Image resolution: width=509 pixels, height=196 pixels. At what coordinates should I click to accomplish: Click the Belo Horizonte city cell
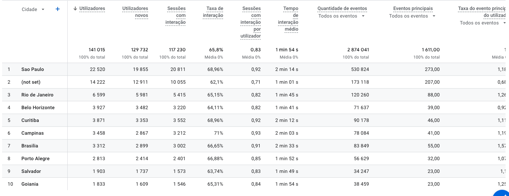pyautogui.click(x=38, y=107)
